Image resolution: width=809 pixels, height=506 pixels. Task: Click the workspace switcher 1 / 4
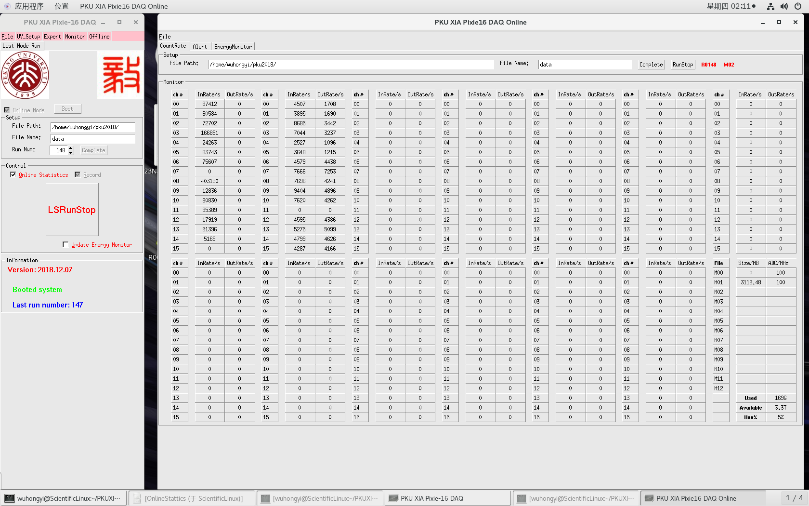tap(794, 498)
